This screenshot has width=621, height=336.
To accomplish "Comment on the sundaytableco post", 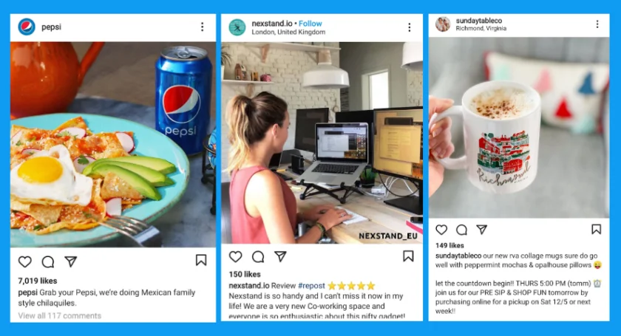I will (x=462, y=230).
